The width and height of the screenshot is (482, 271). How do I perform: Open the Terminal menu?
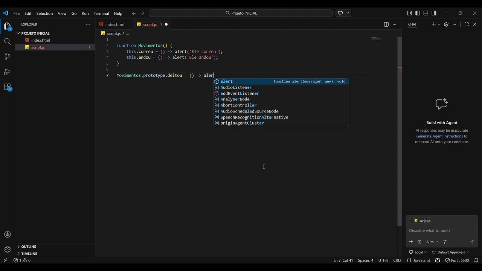[101, 13]
